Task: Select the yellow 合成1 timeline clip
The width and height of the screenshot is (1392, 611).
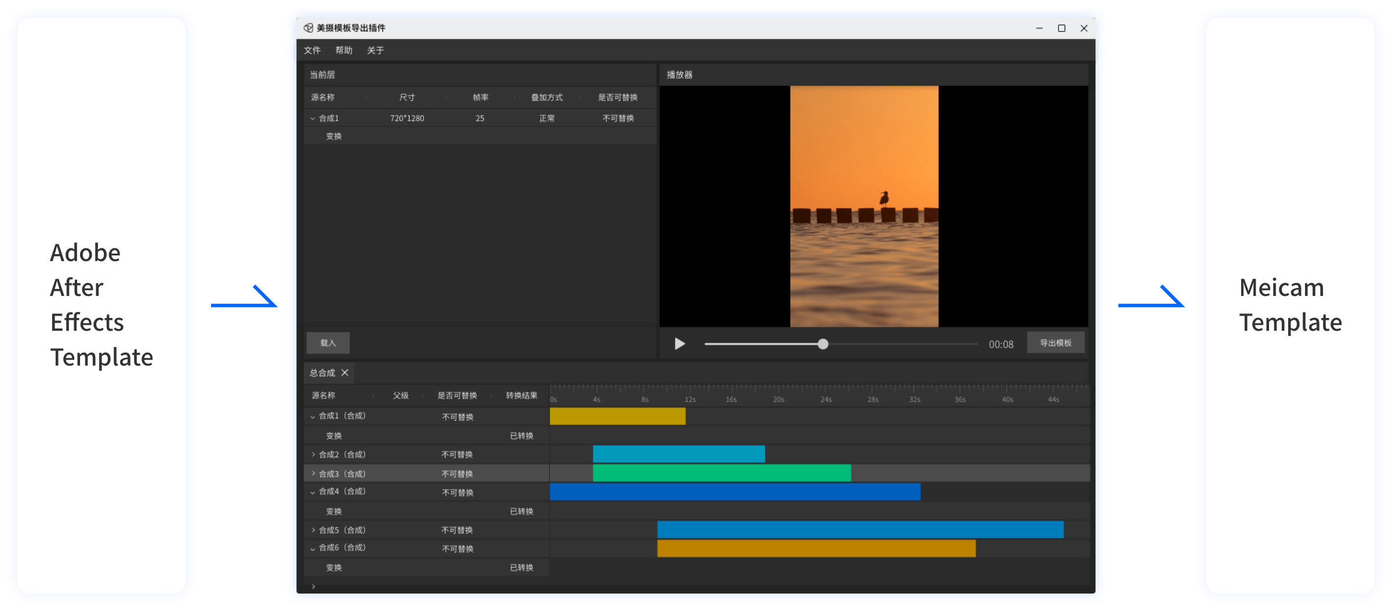Action: click(617, 416)
